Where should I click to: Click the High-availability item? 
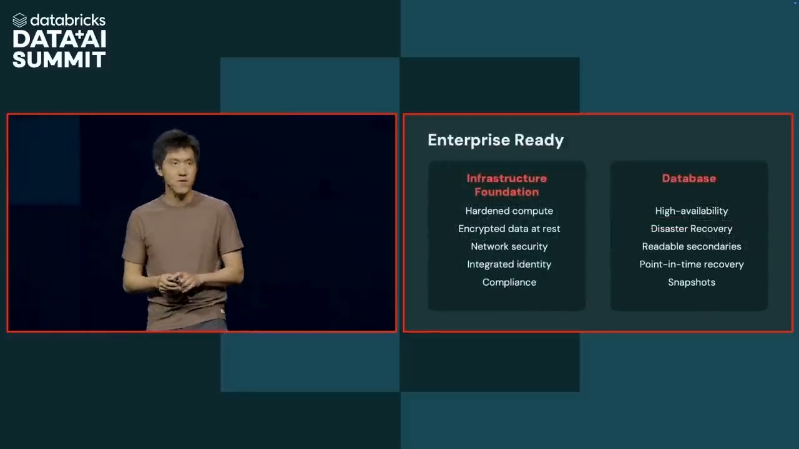click(692, 211)
